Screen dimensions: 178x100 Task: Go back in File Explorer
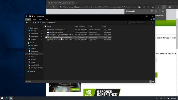point(27,23)
